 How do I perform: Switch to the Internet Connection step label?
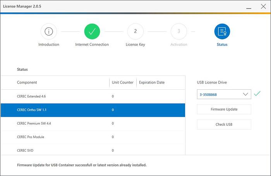92,44
